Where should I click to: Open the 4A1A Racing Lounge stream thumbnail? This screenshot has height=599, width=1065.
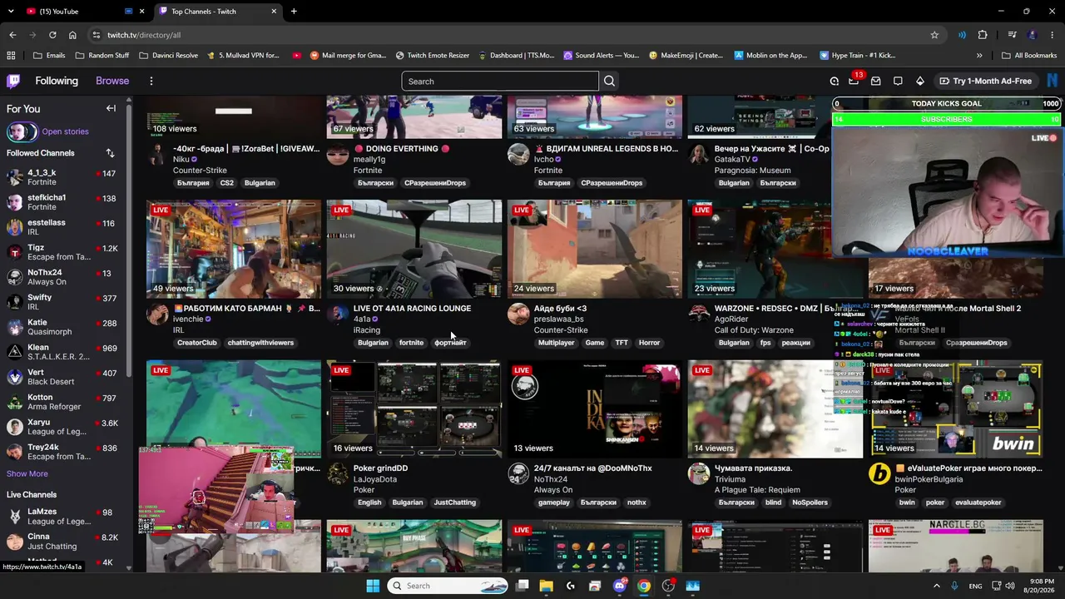(414, 248)
